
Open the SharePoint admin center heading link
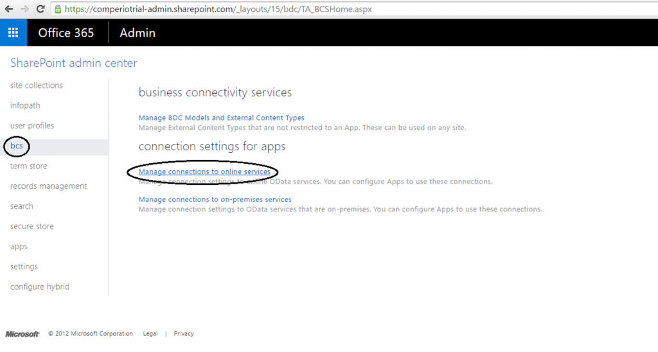click(73, 63)
